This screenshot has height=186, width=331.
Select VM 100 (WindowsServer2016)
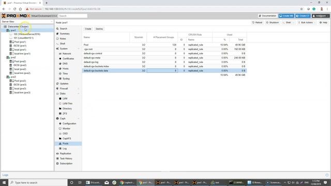pyautogui.click(x=27, y=34)
